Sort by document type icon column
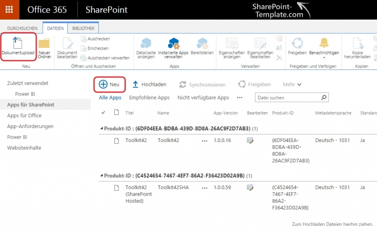Screen dimensions: 377x231 pos(117,112)
